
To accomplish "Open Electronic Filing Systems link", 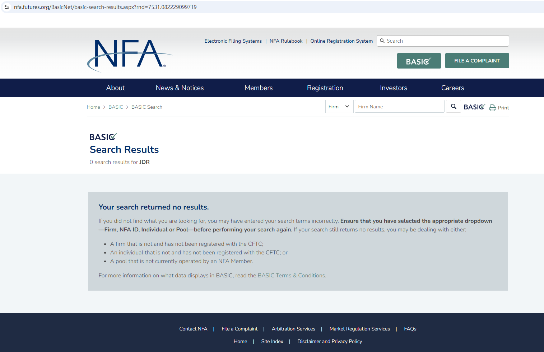I will coord(233,41).
